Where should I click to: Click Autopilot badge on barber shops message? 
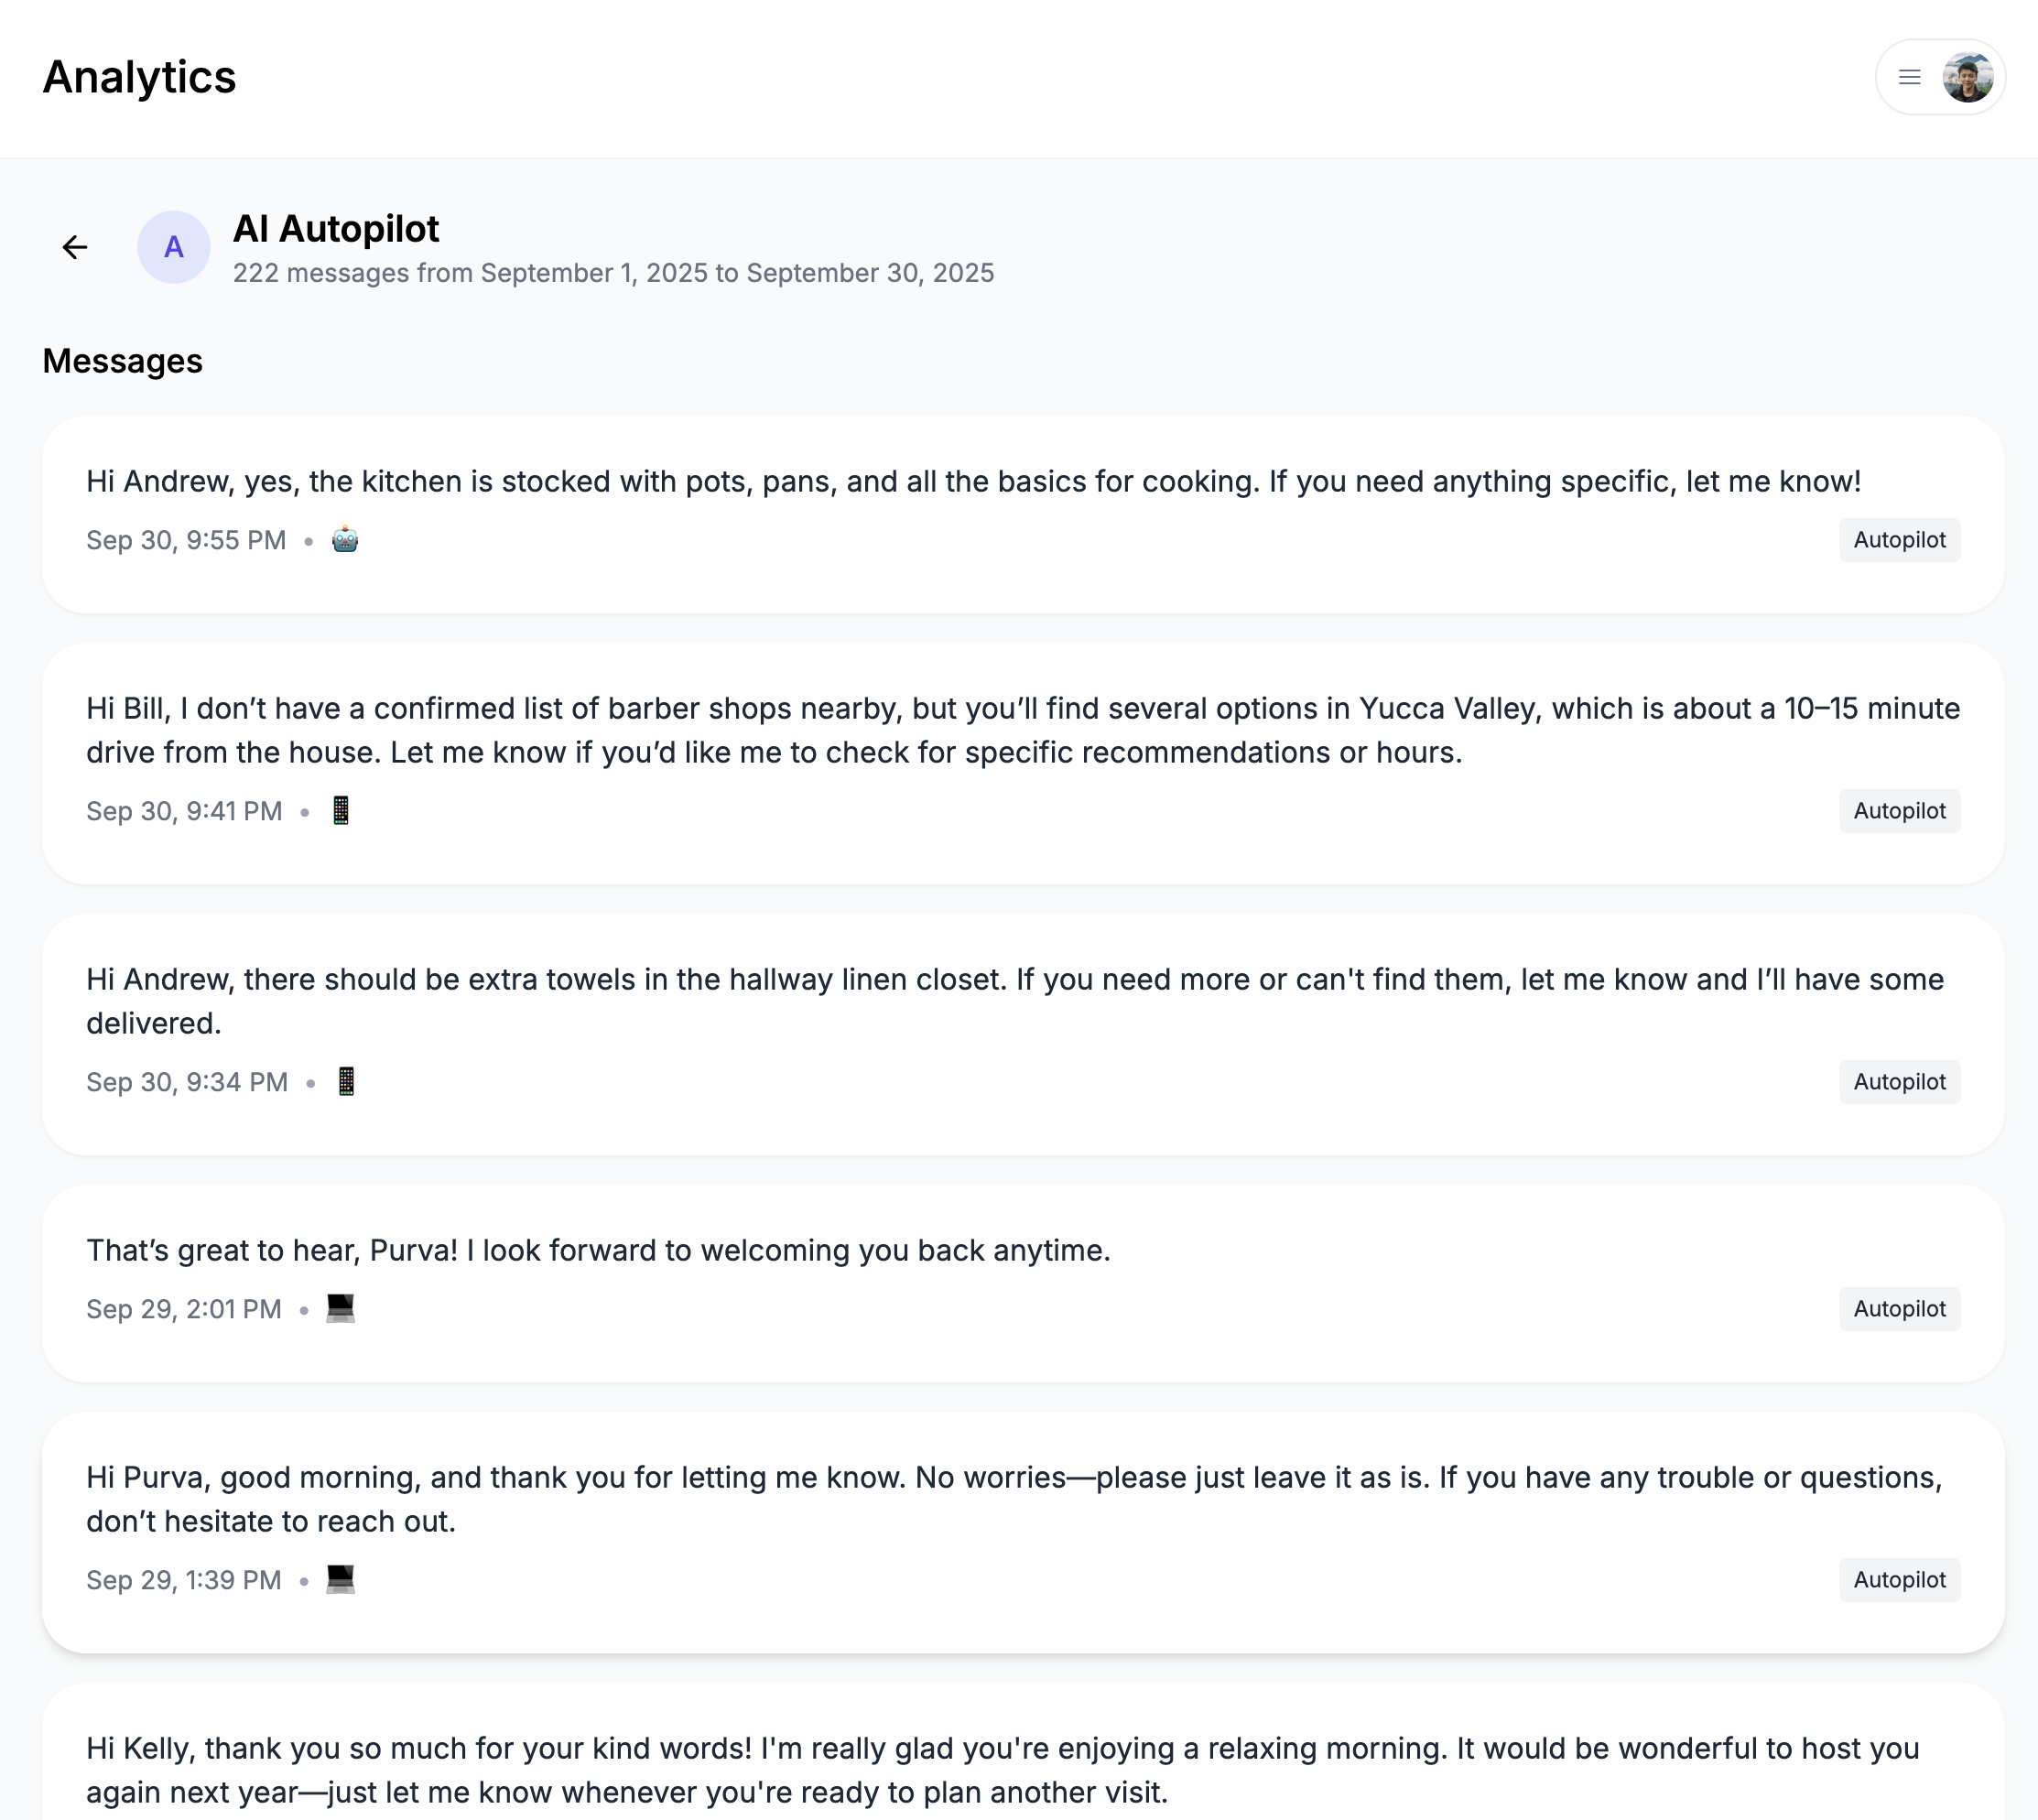point(1899,811)
